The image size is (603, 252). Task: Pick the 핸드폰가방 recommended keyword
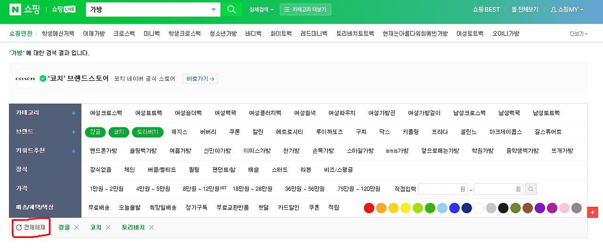click(104, 151)
